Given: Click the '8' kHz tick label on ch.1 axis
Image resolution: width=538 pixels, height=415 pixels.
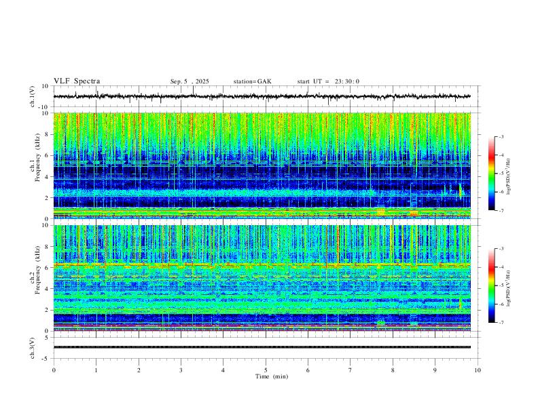Looking at the screenshot, I should coord(47,134).
